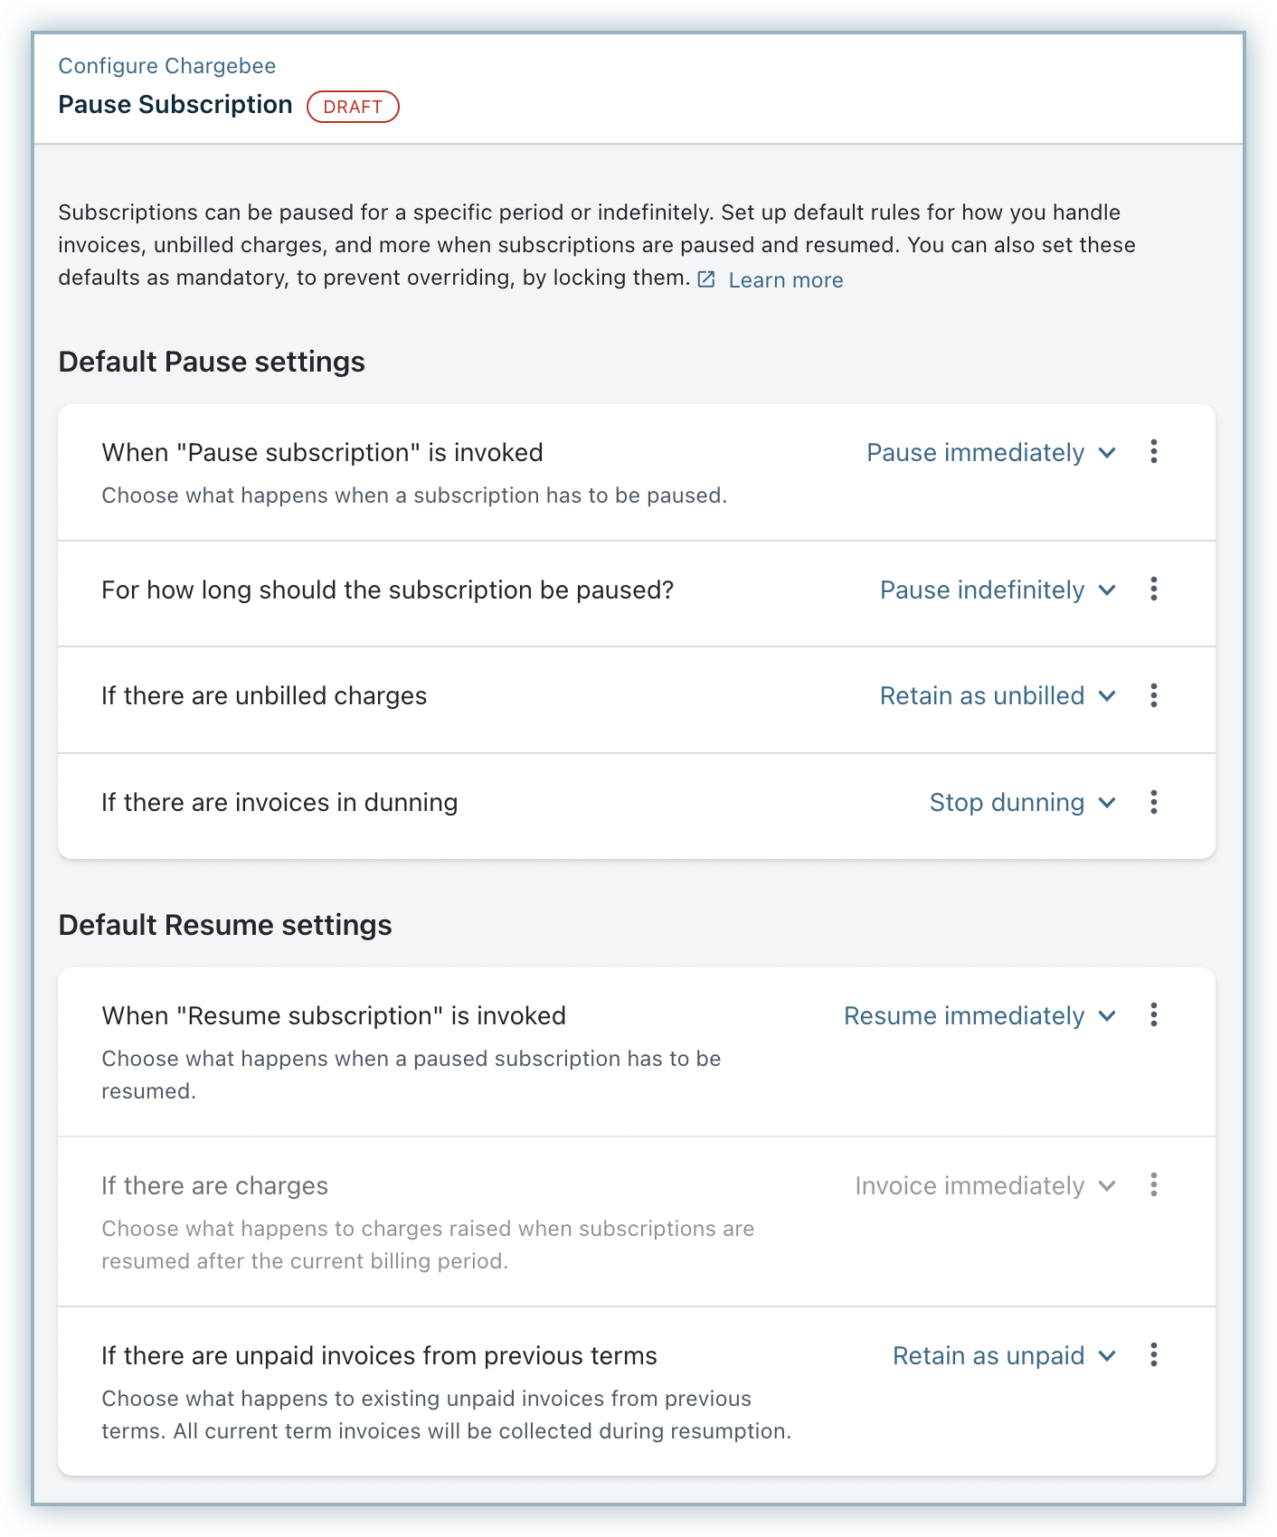Image resolution: width=1277 pixels, height=1537 pixels.
Task: Open three-dot menu for If there are charges row
Action: (x=1153, y=1184)
